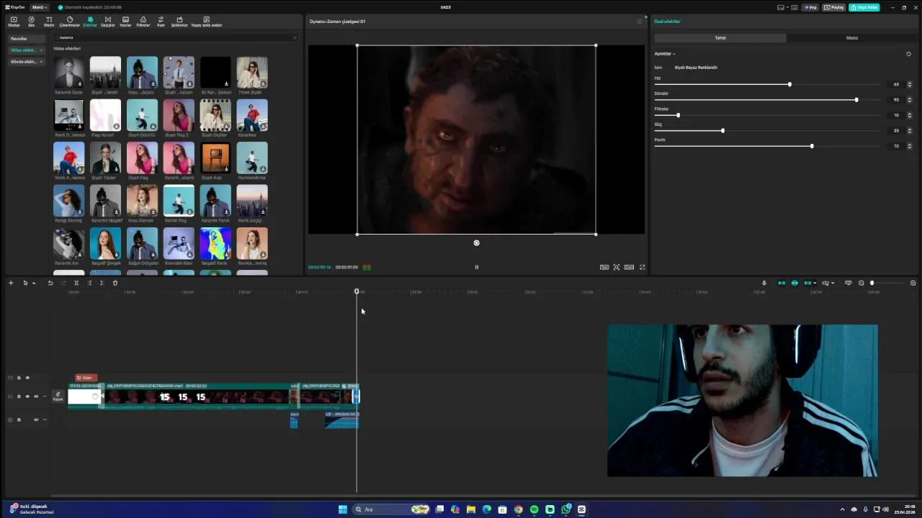Screen dimensions: 922x518
Task: Adjust the Döndür slider
Action: point(856,100)
